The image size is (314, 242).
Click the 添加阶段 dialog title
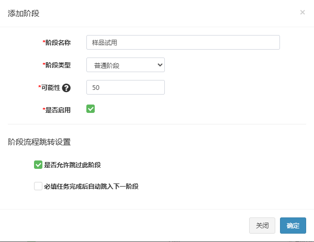coord(24,14)
